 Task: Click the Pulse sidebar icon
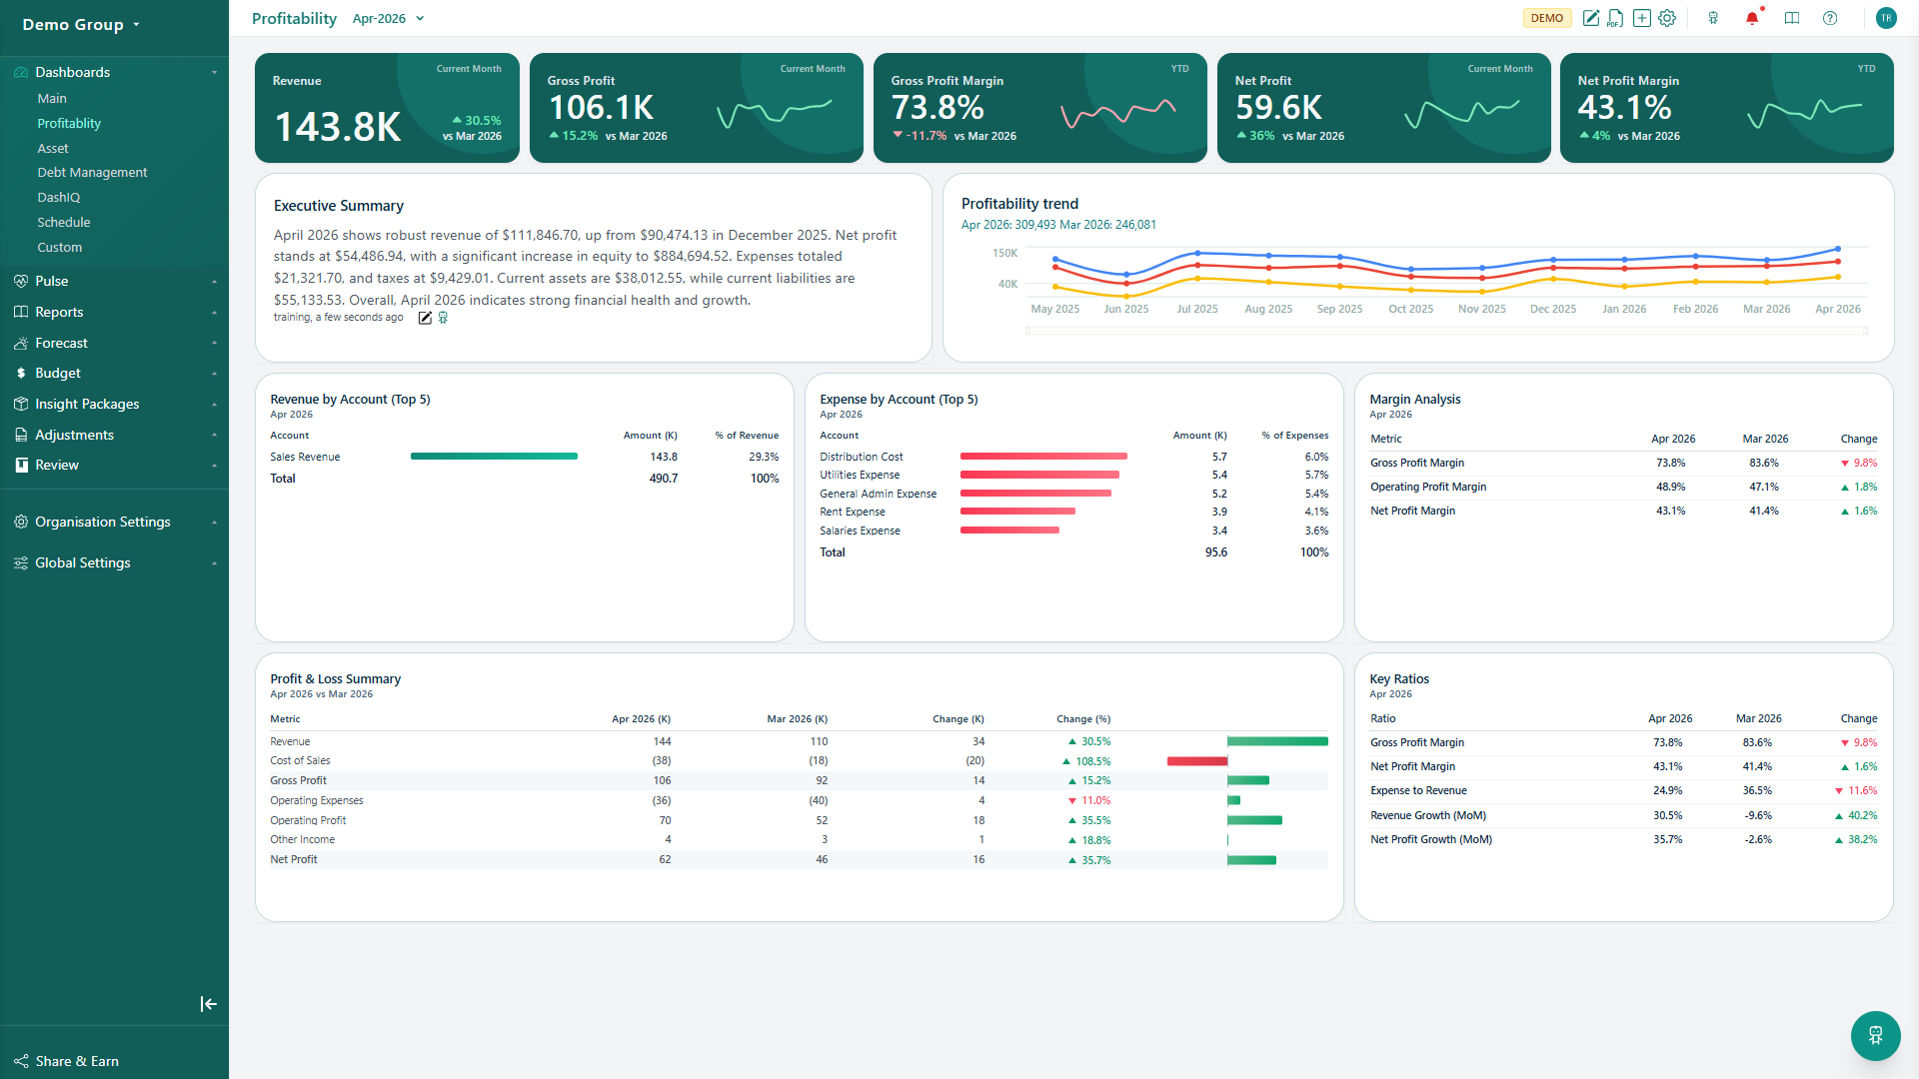click(21, 281)
